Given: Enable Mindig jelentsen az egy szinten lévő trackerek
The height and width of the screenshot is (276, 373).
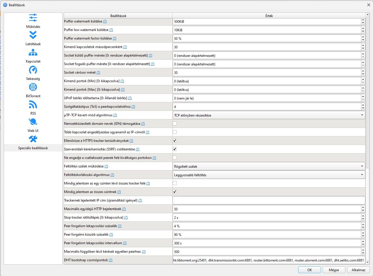Looking at the screenshot, I should coord(175,183).
